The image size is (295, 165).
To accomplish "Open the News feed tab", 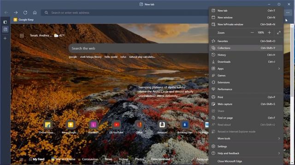I will (x=109, y=159).
